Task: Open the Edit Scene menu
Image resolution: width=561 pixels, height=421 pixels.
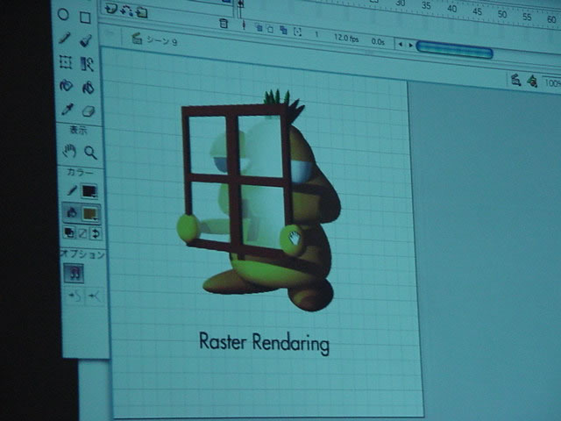Action: pos(516,81)
